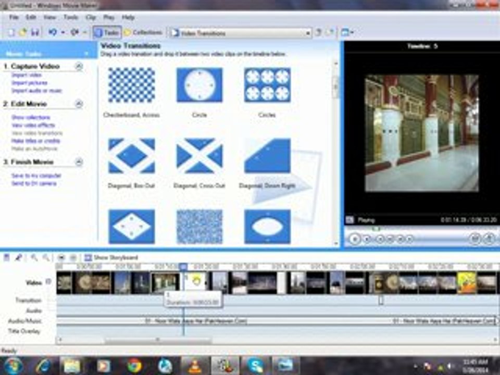Click the Play Timeline icon
The image size is (500, 375).
coord(73,257)
